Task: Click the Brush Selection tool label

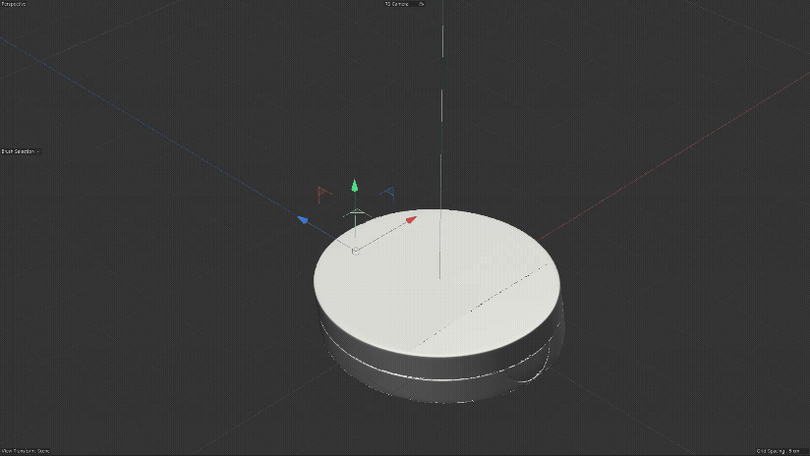Action: pos(18,151)
